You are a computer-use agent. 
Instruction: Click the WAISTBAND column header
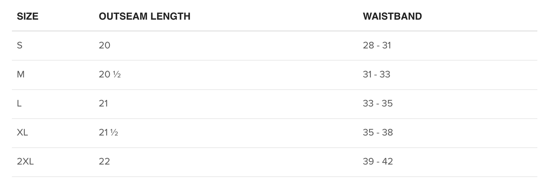pyautogui.click(x=392, y=16)
